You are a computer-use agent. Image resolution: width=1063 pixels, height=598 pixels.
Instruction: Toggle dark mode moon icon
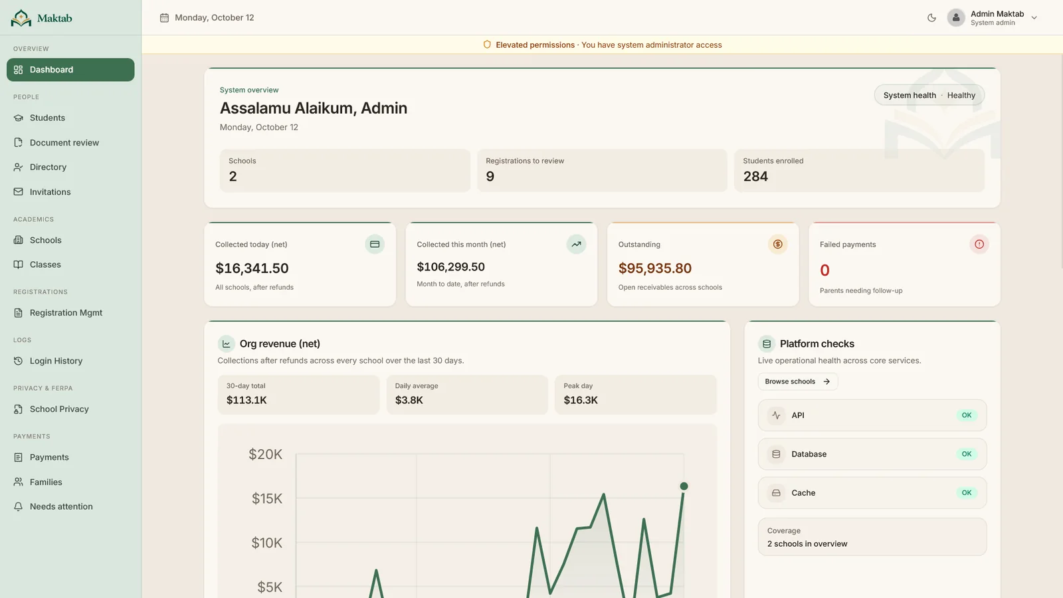931,18
